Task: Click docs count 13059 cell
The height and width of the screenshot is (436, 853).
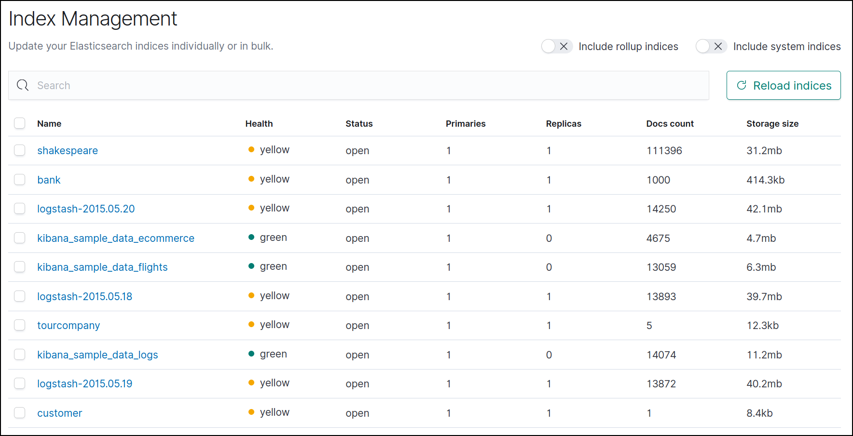Action: [661, 267]
